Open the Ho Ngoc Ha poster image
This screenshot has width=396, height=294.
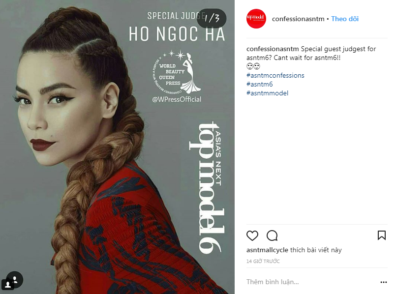(x=117, y=147)
